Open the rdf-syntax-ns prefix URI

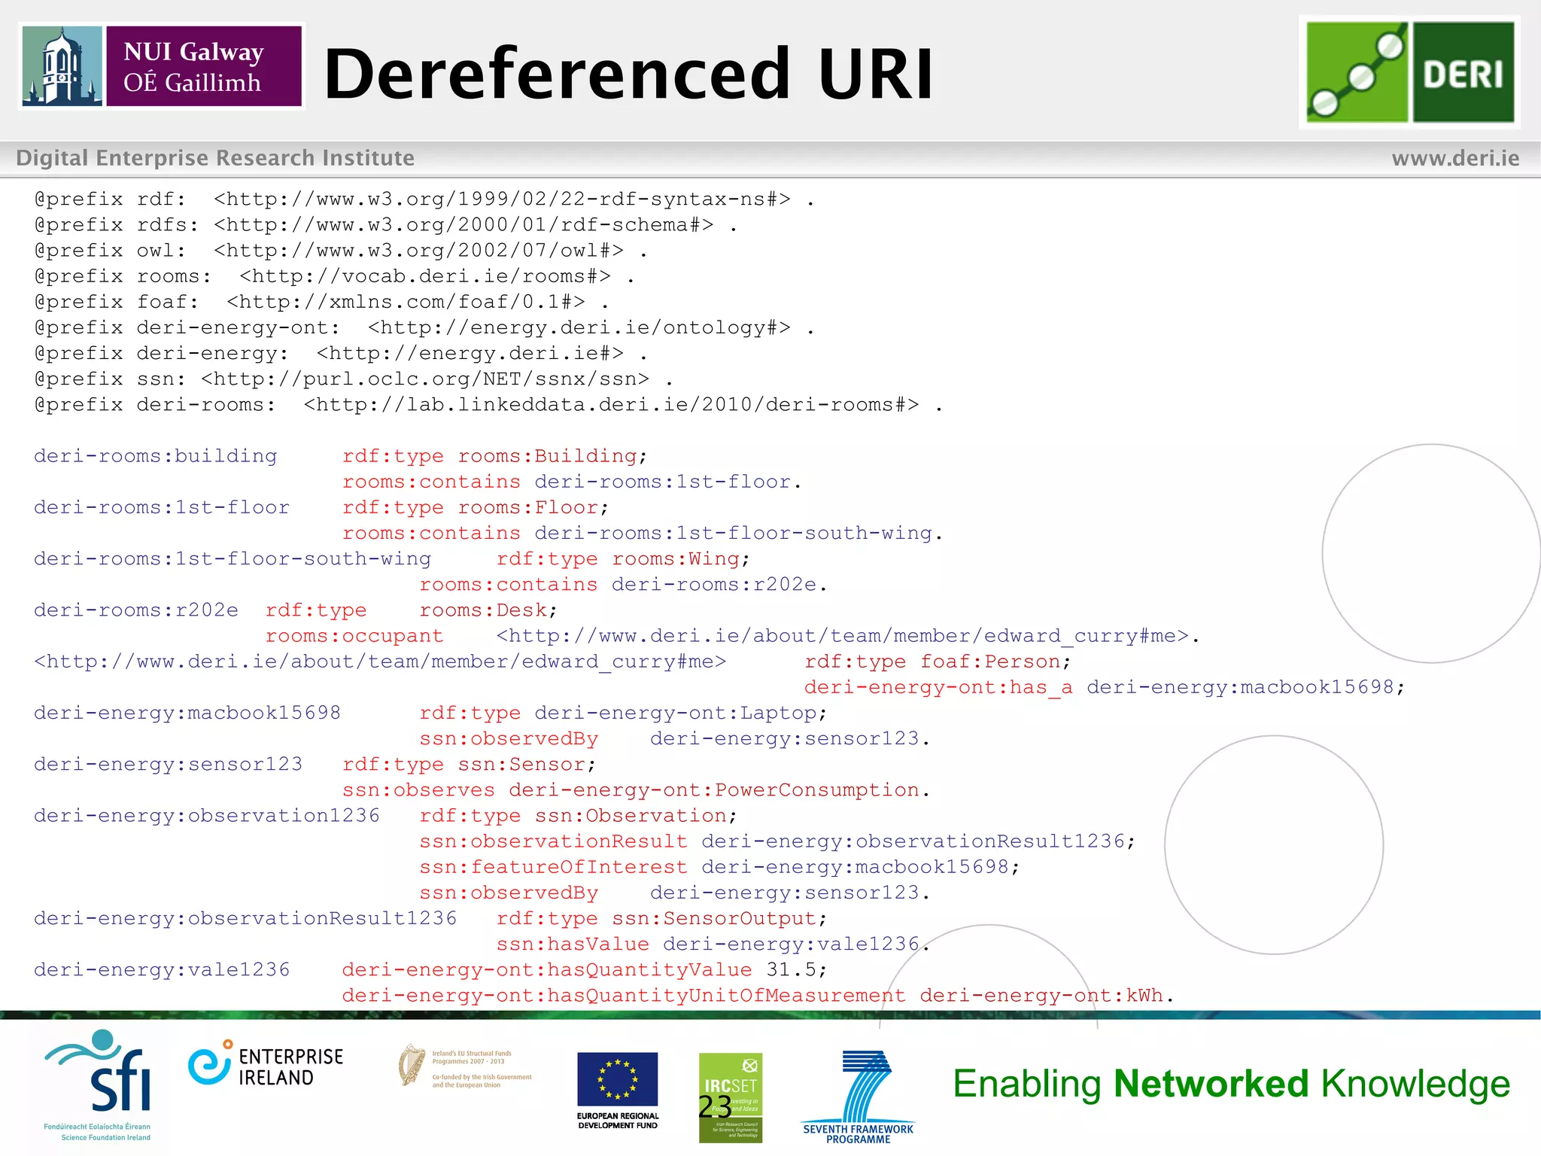pyautogui.click(x=502, y=199)
